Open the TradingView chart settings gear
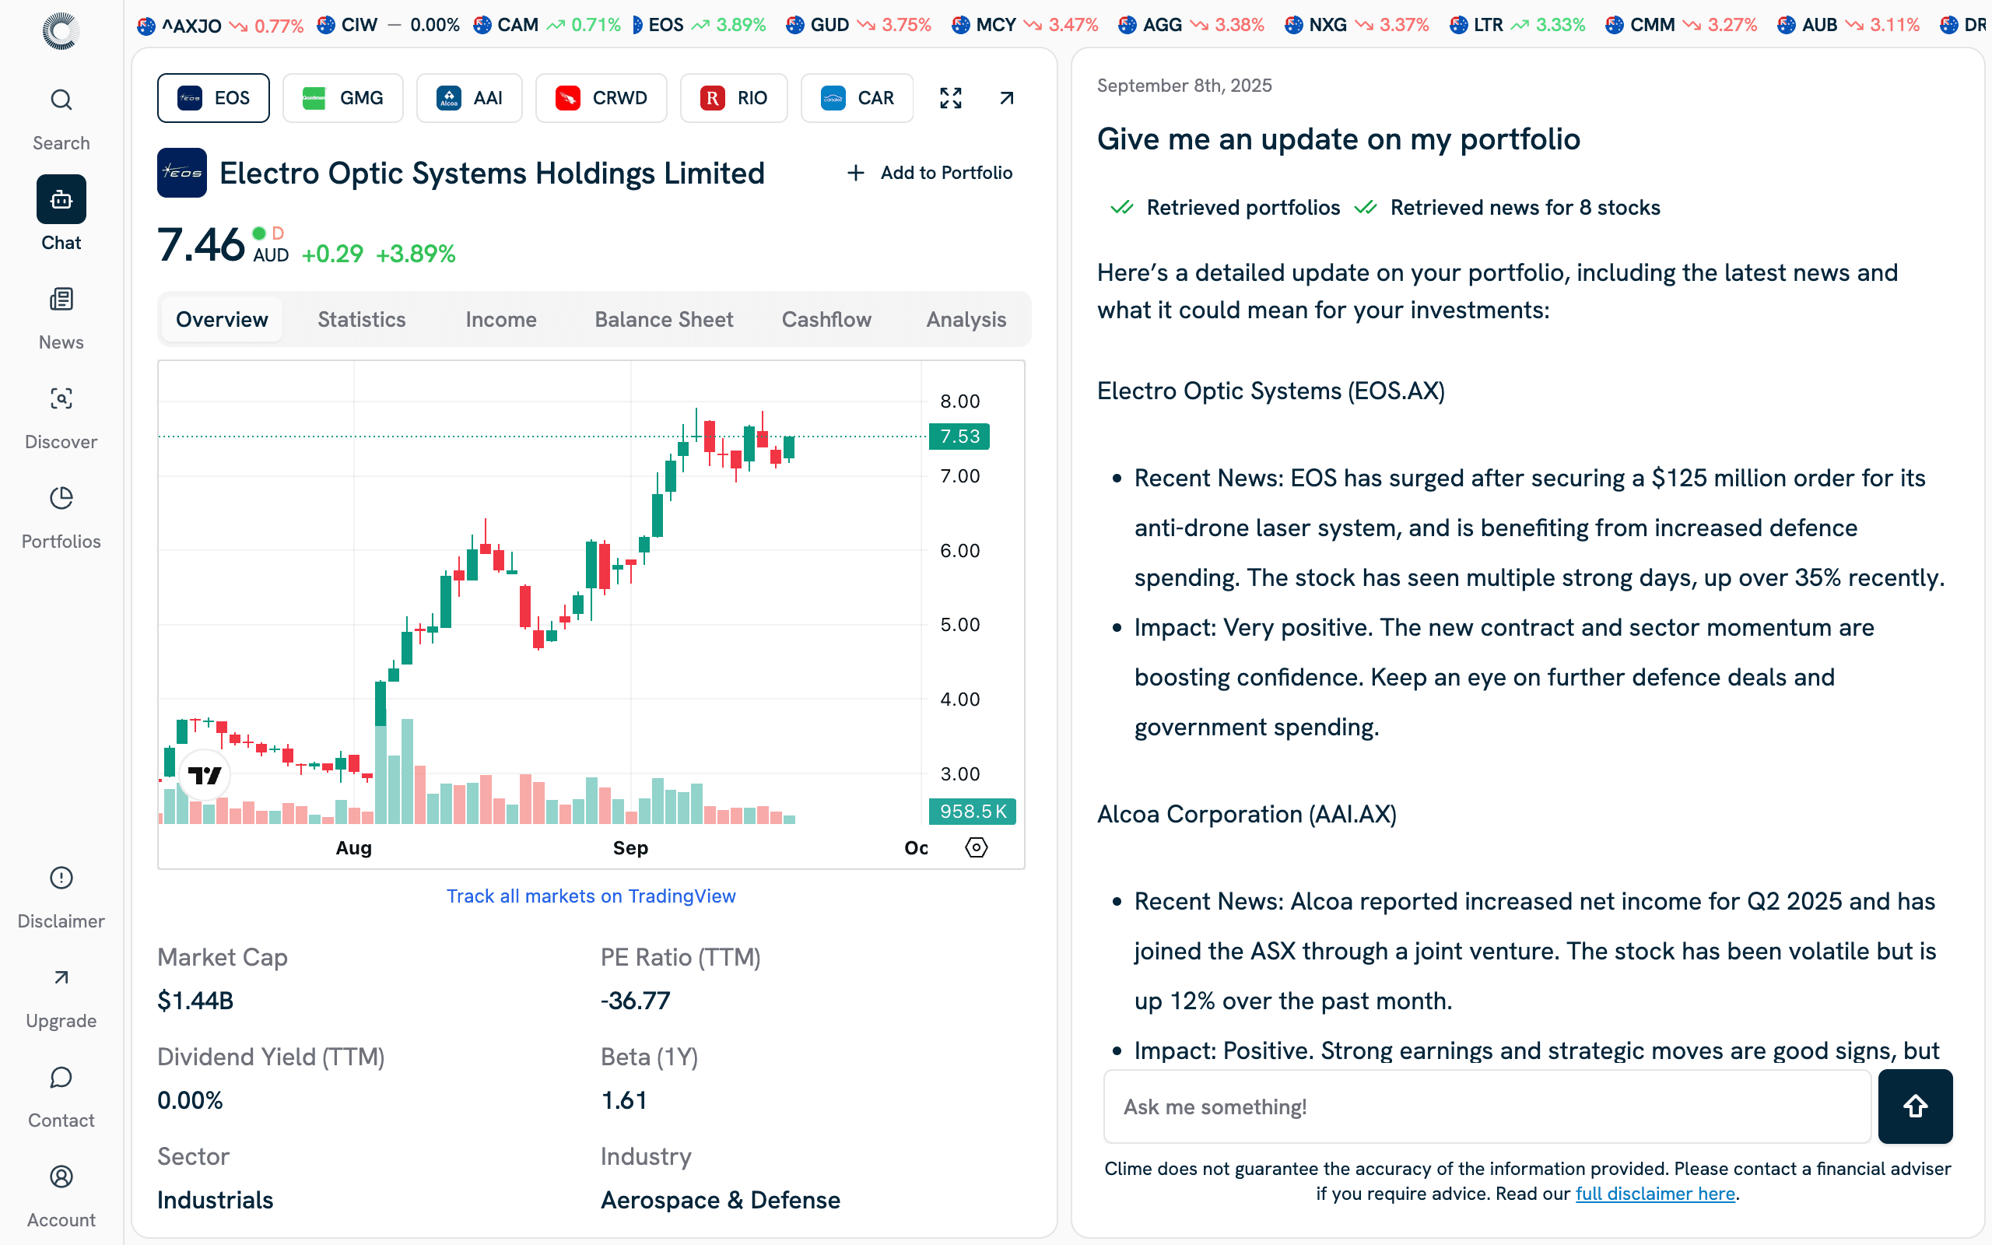Image resolution: width=1992 pixels, height=1245 pixels. (976, 847)
